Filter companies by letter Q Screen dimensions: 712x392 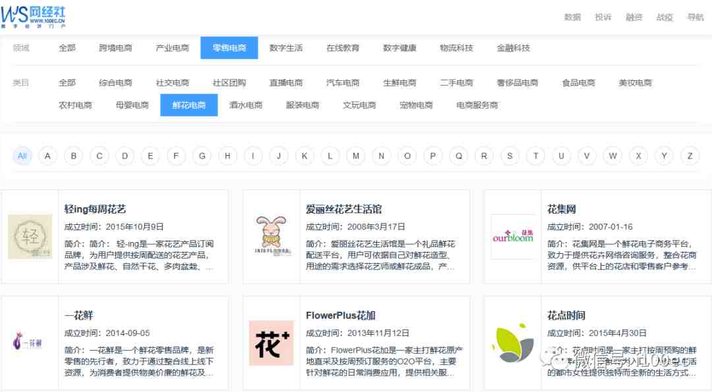click(x=459, y=156)
